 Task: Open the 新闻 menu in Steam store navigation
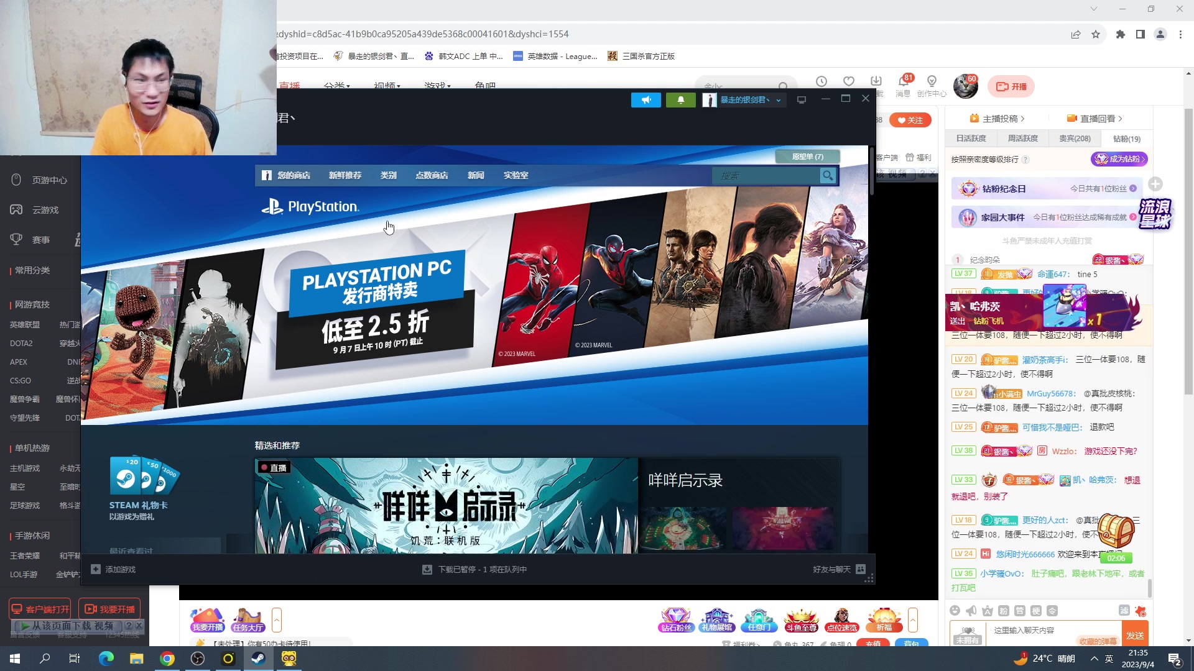(x=476, y=175)
